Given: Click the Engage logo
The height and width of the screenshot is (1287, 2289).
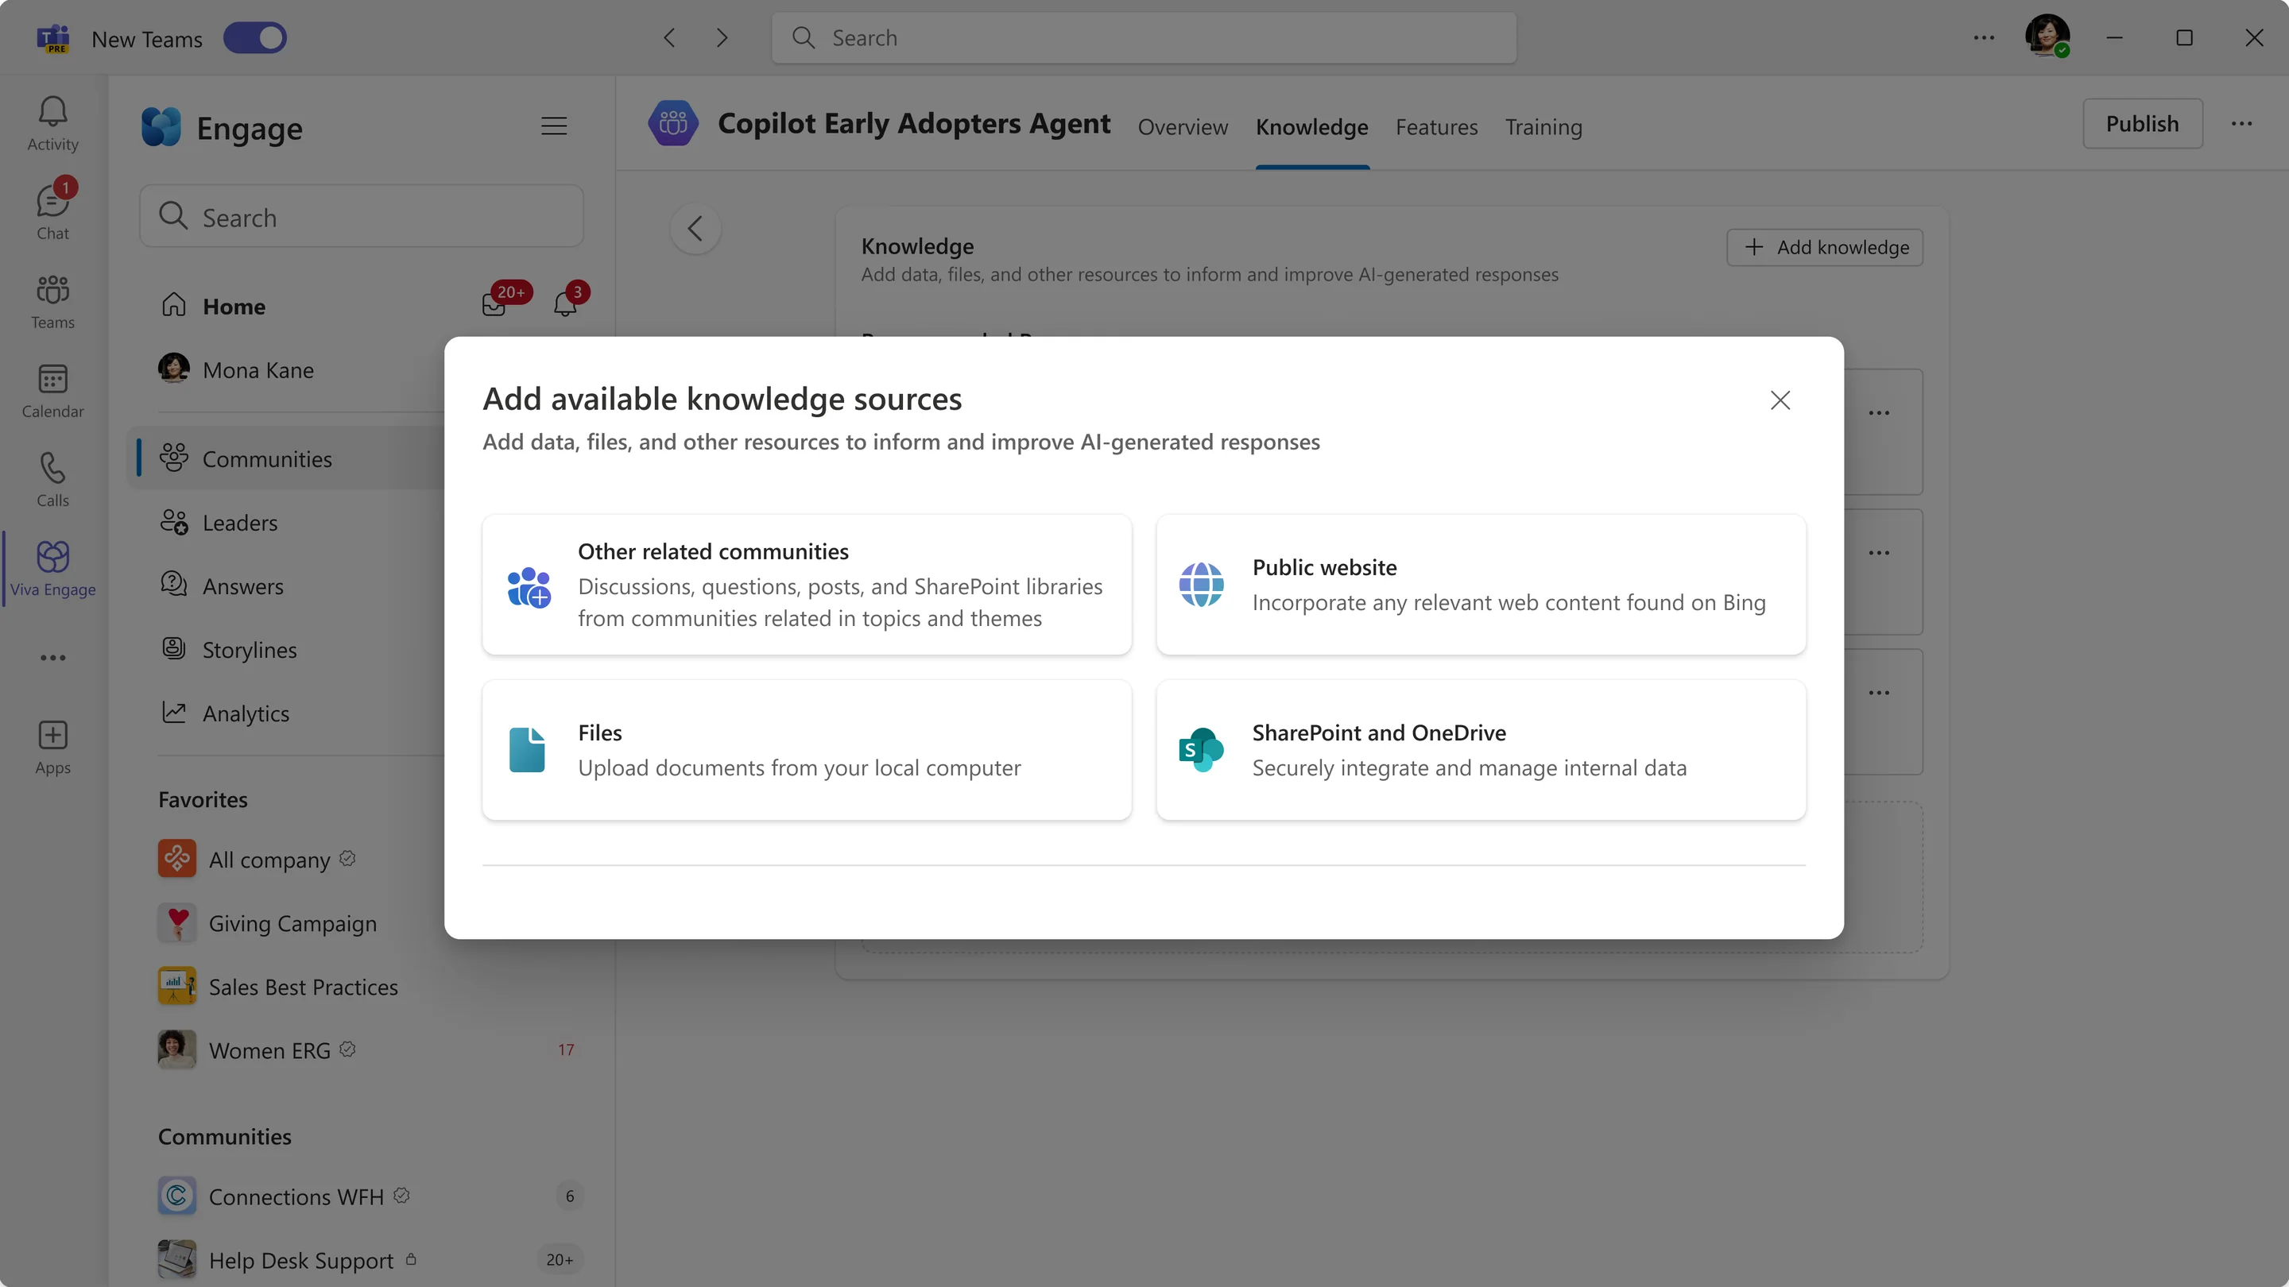Looking at the screenshot, I should pos(161,127).
